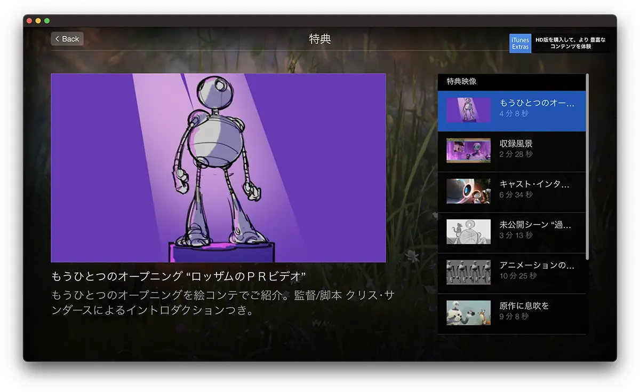The width and height of the screenshot is (640, 392).
Task: Click the video title もうひとつのオープニング caption
Action: (x=178, y=277)
